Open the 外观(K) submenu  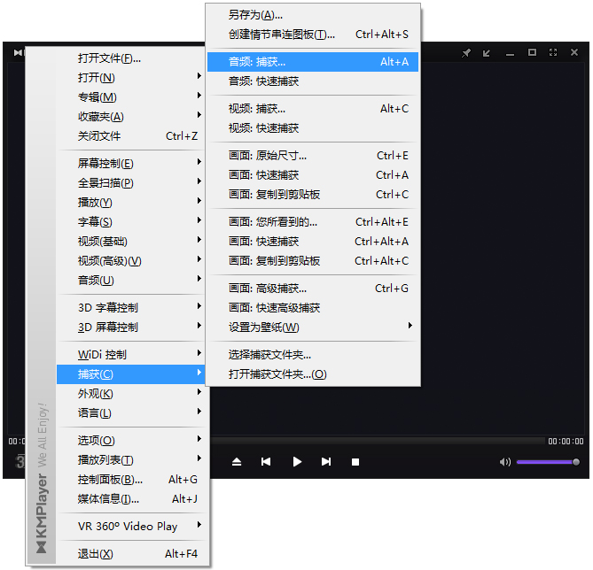pos(131,393)
